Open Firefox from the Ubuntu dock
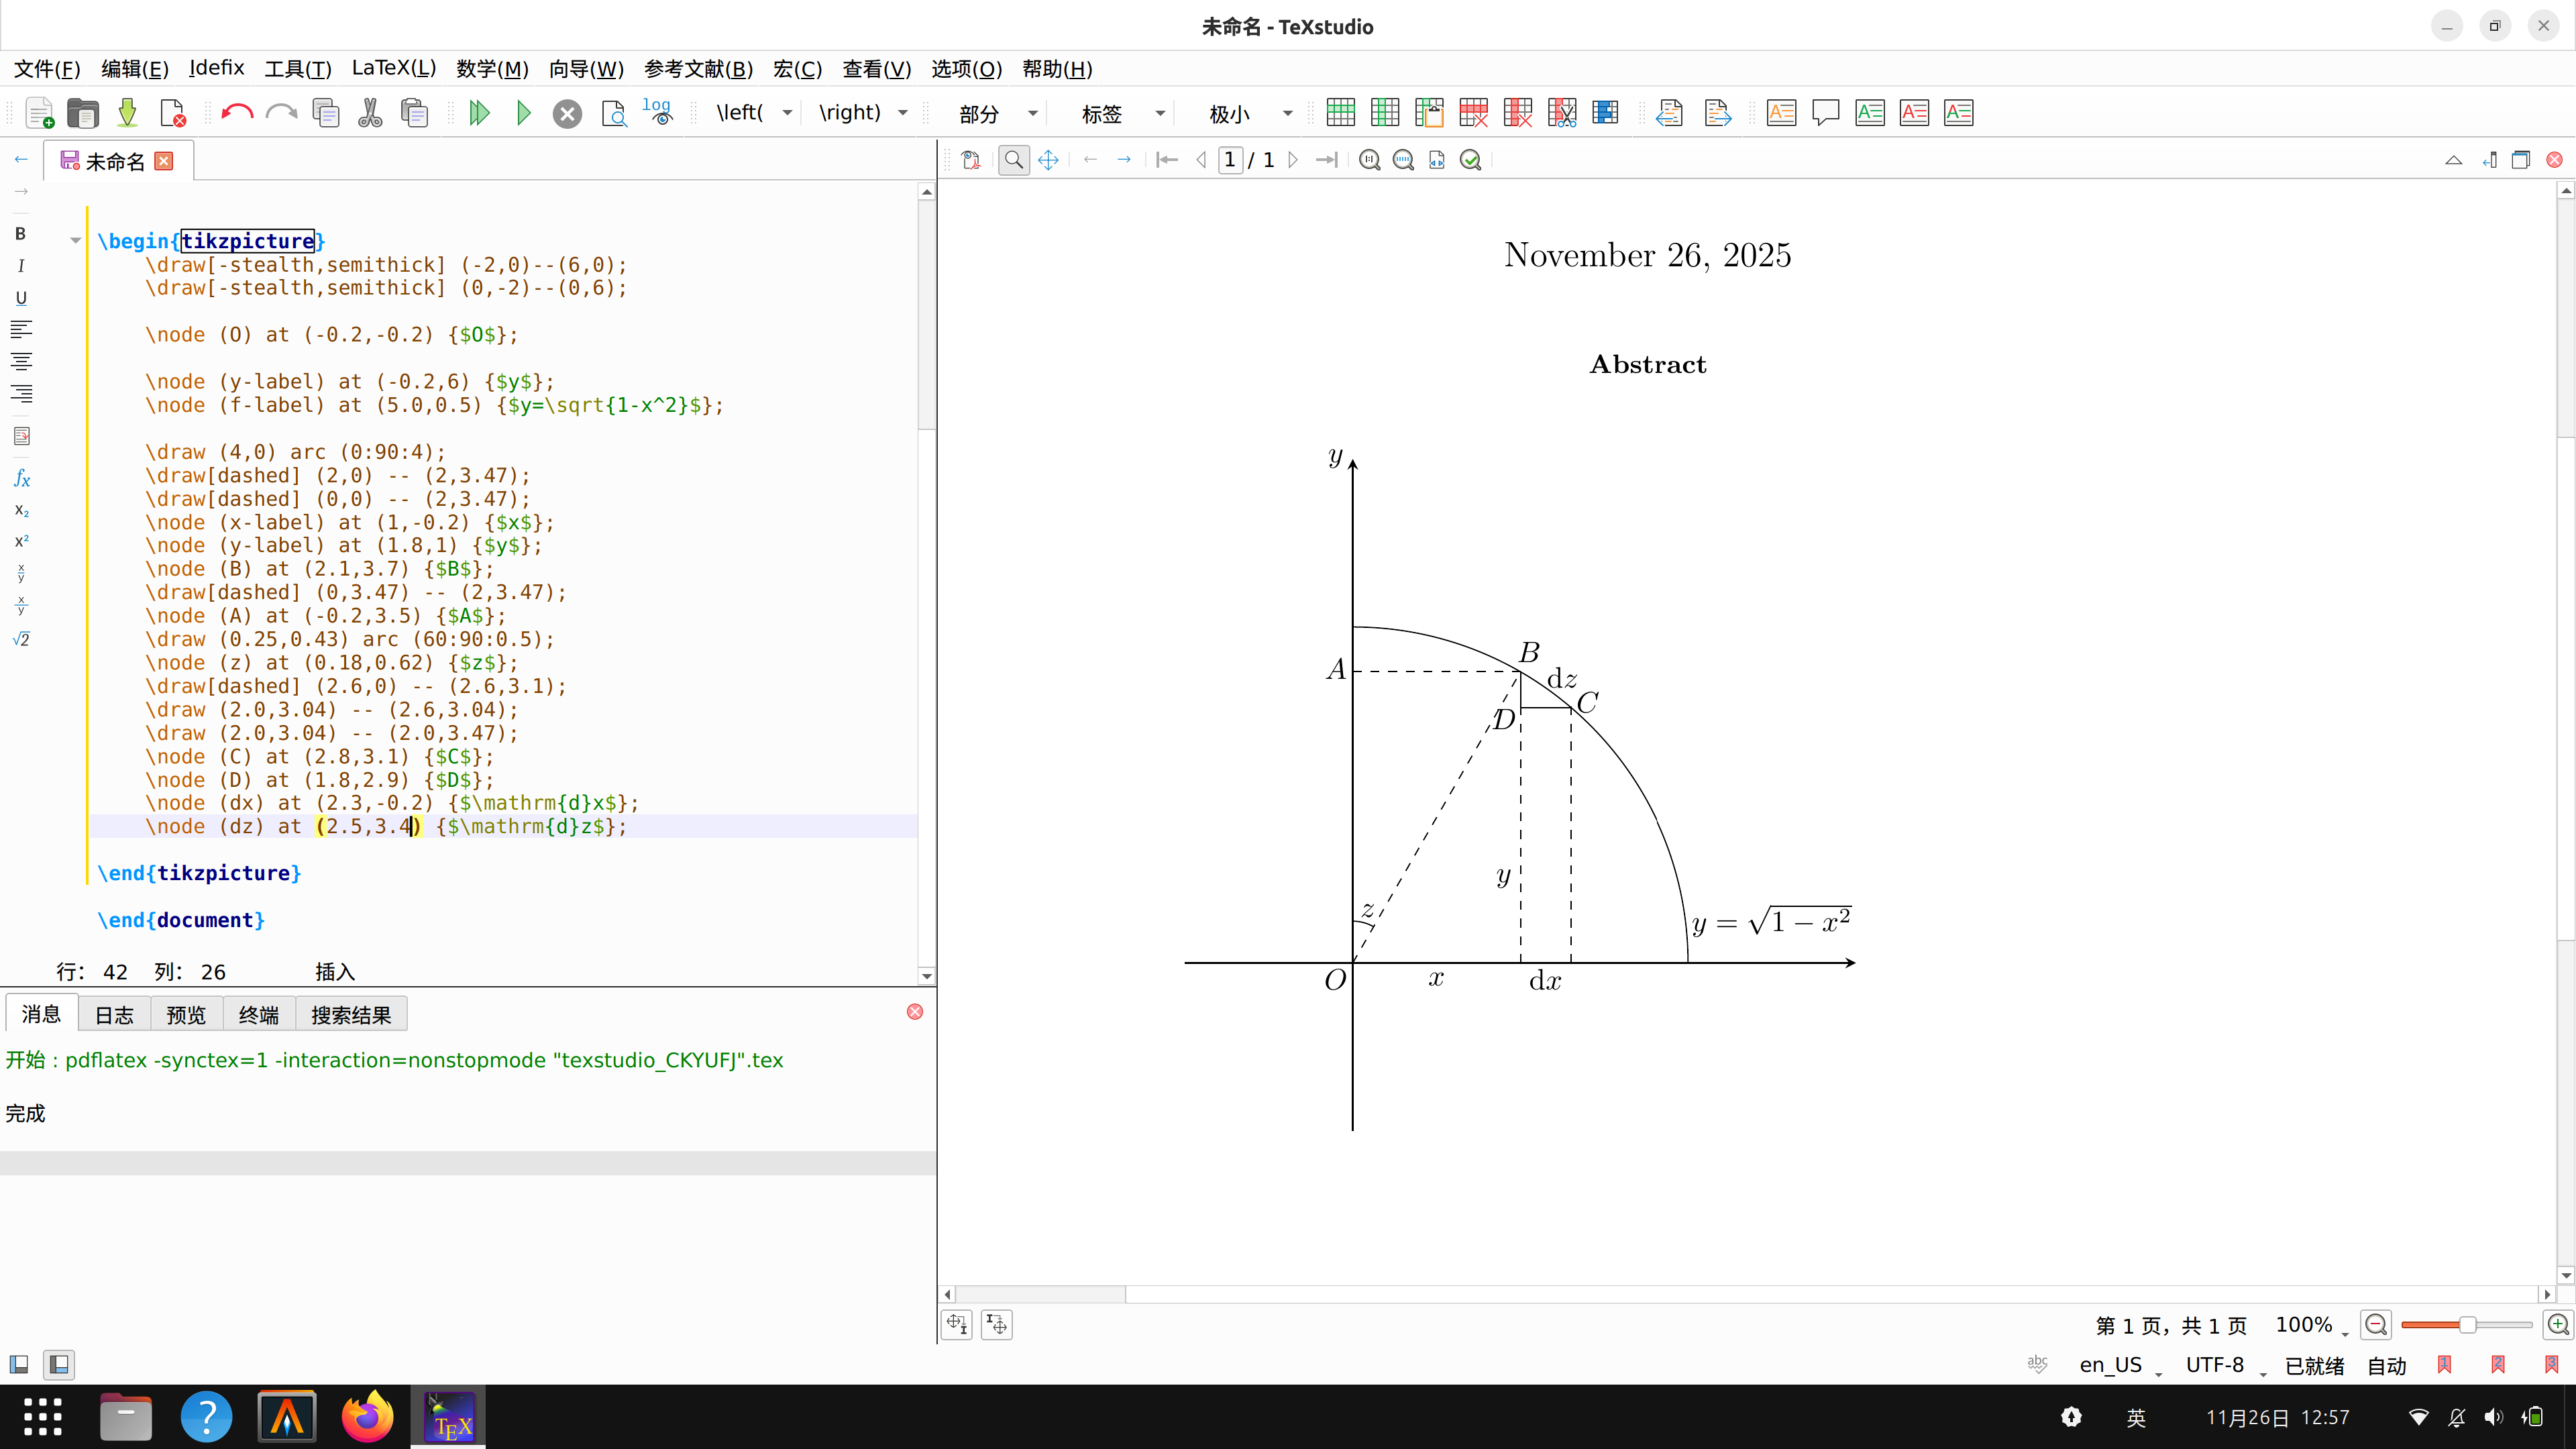 [x=367, y=1416]
